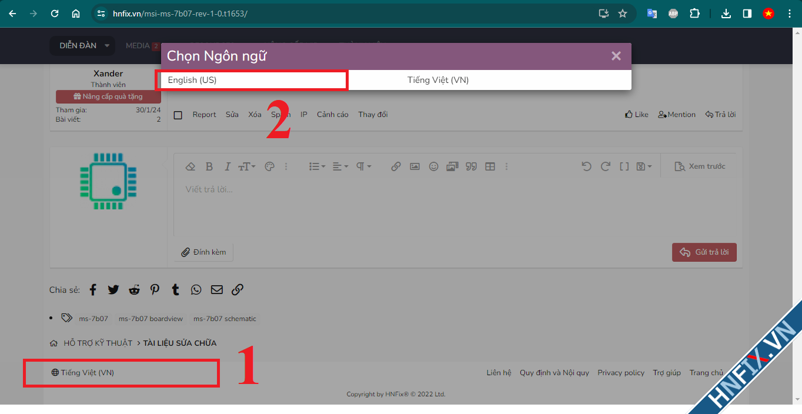Click the italic formatting icon
The height and width of the screenshot is (414, 802).
tap(228, 166)
